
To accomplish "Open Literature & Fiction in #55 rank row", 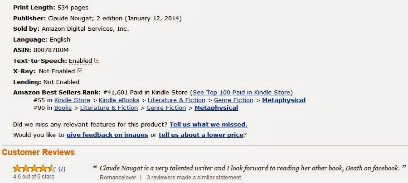I will pos(177,100).
